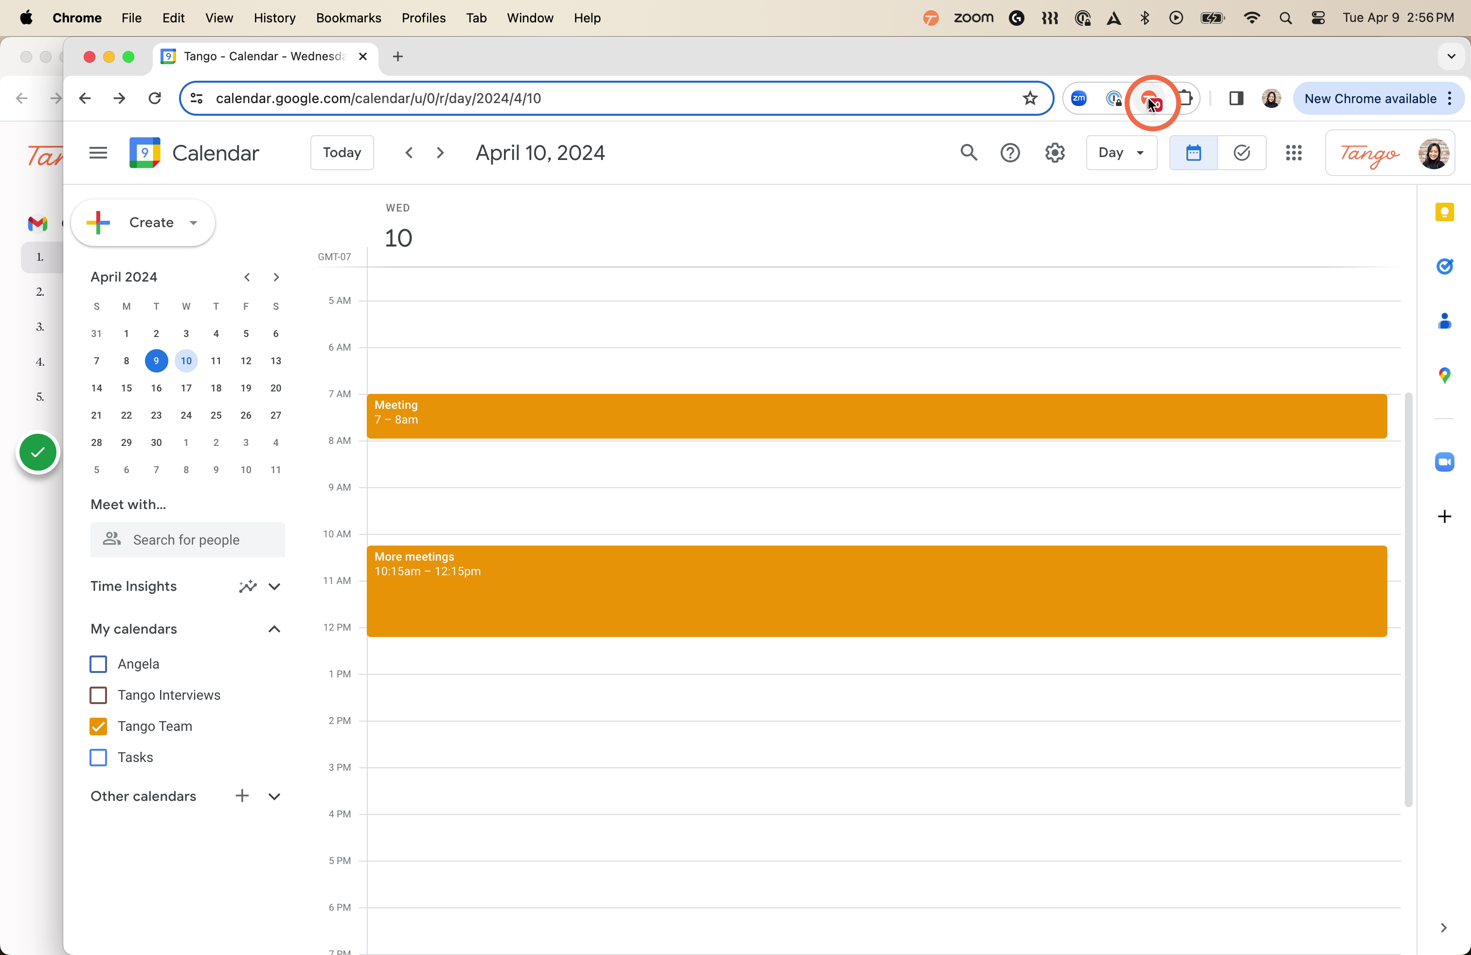
Task: Open Zoom add-on in side panel
Action: (x=1444, y=461)
